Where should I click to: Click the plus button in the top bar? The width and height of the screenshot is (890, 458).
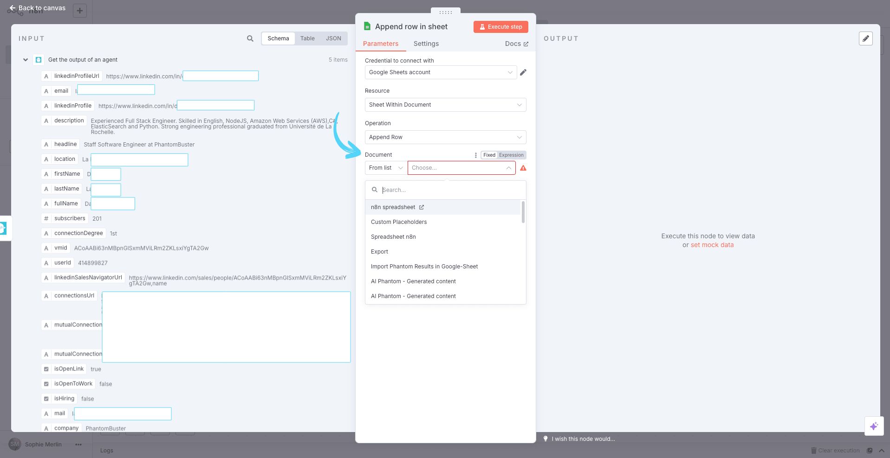pyautogui.click(x=80, y=11)
